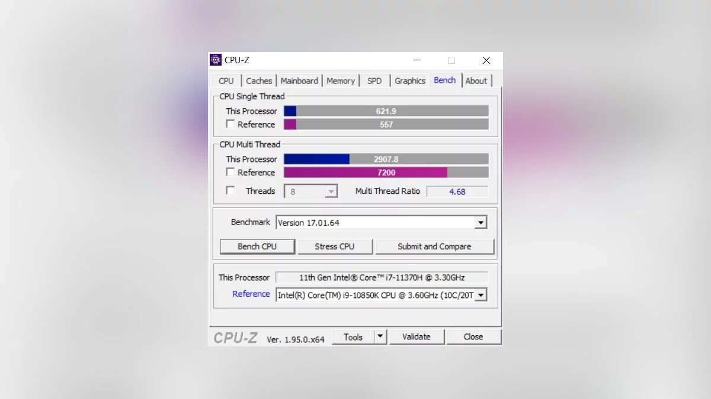Click the Ver. 1.95.0.x64 version text
This screenshot has height=399, width=711.
click(x=296, y=339)
